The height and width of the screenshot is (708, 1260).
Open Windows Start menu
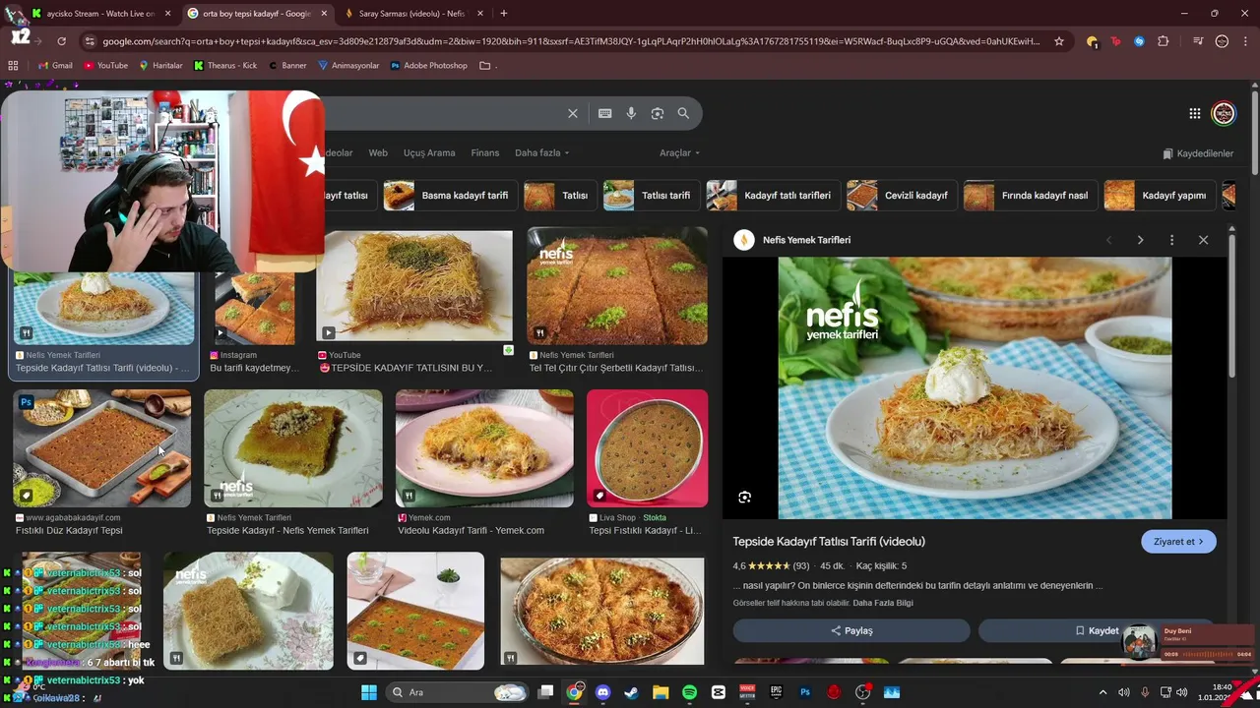[x=369, y=692]
